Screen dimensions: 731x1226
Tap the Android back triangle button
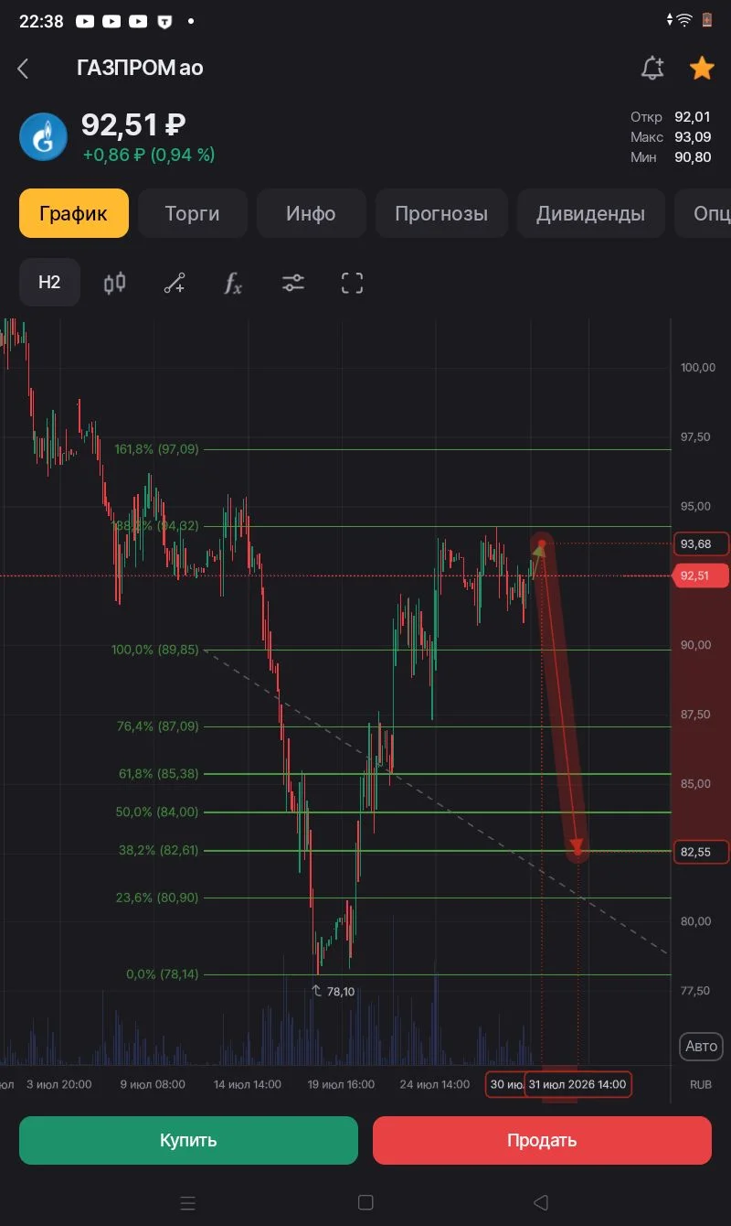pos(541,1202)
